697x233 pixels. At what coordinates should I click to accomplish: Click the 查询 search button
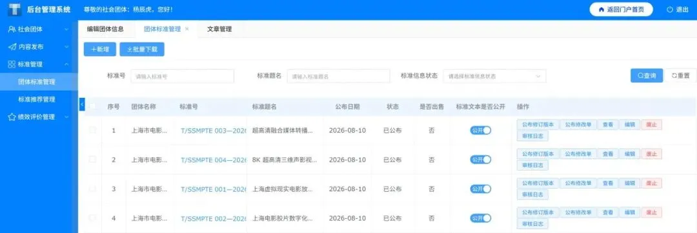click(x=647, y=75)
